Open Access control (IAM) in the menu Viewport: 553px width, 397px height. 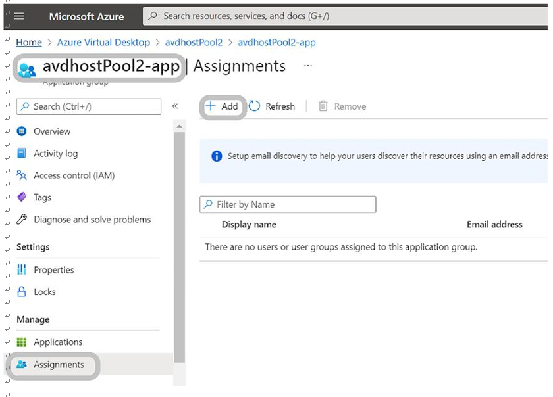pyautogui.click(x=74, y=175)
